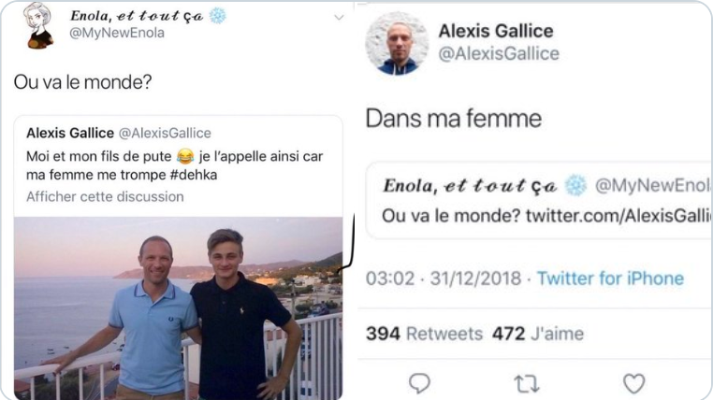This screenshot has height=400, width=713.
Task: Expand the chevron menu on Enola's tweet
Action: tap(338, 16)
